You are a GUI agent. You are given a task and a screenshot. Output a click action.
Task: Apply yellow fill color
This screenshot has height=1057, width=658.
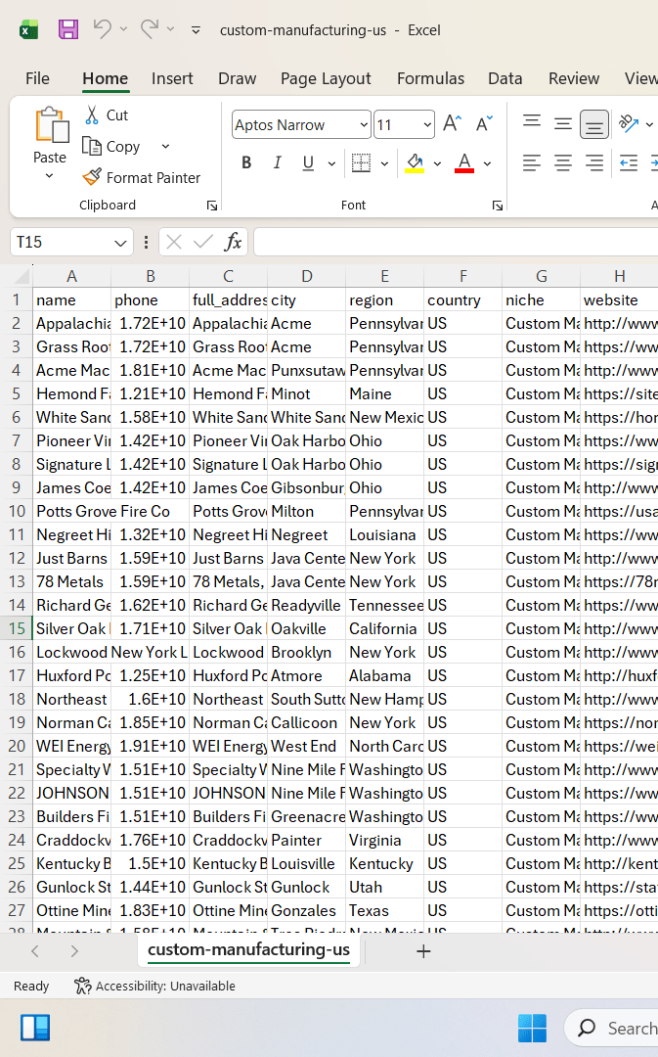(415, 162)
